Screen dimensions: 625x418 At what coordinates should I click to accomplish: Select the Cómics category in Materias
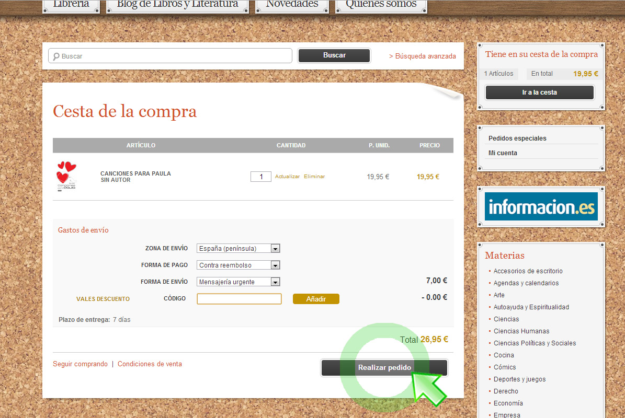pyautogui.click(x=505, y=367)
